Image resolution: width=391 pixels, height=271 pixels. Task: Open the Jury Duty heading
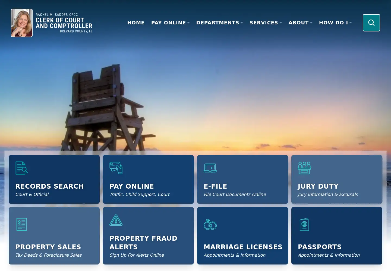(x=318, y=186)
